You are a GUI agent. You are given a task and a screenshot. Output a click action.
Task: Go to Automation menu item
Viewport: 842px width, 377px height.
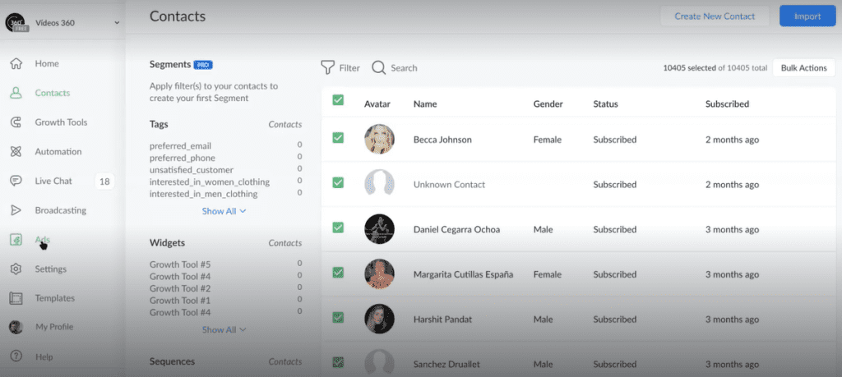click(58, 152)
